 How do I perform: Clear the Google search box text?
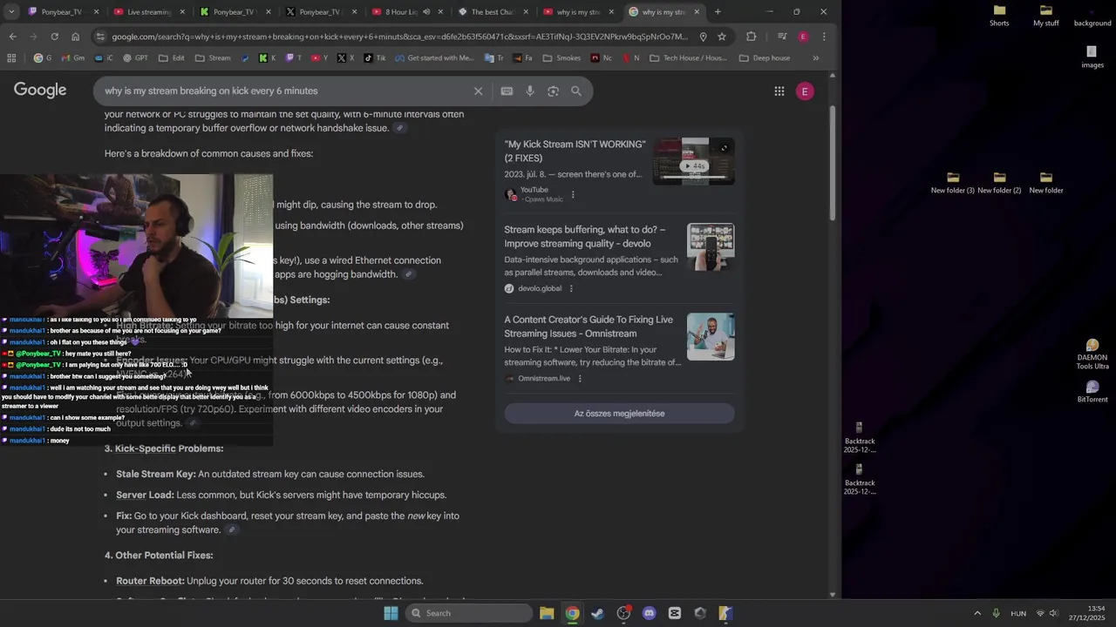click(478, 91)
